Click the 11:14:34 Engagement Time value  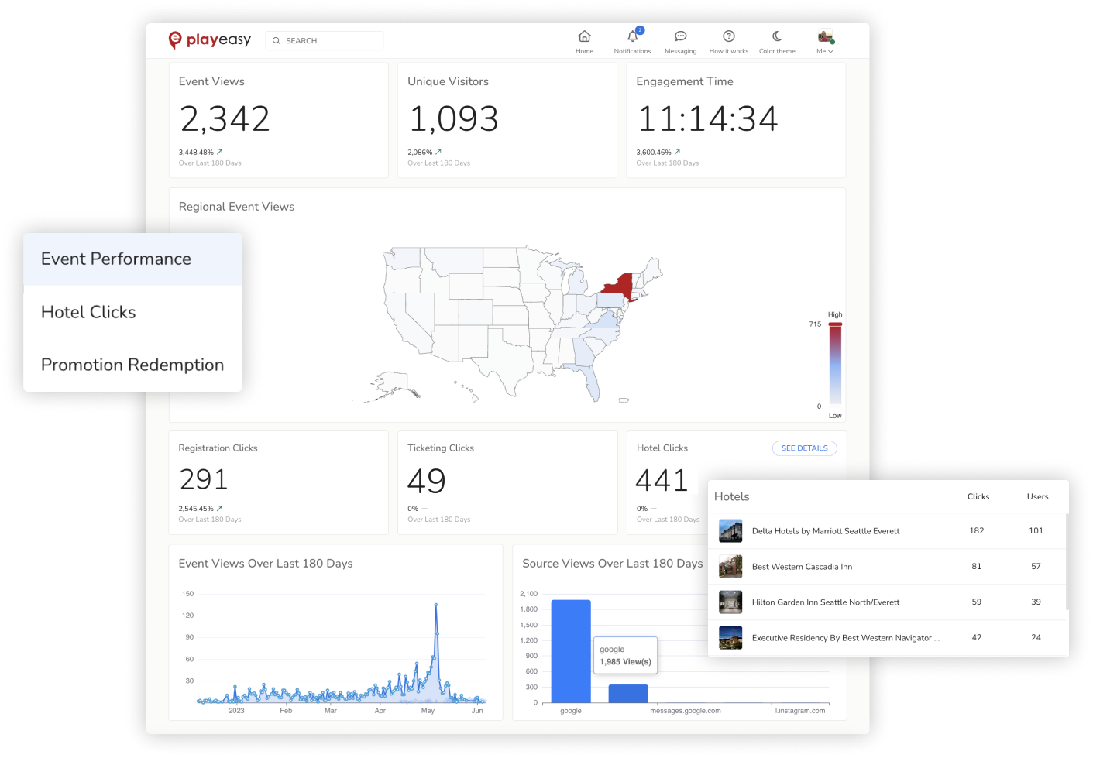707,119
